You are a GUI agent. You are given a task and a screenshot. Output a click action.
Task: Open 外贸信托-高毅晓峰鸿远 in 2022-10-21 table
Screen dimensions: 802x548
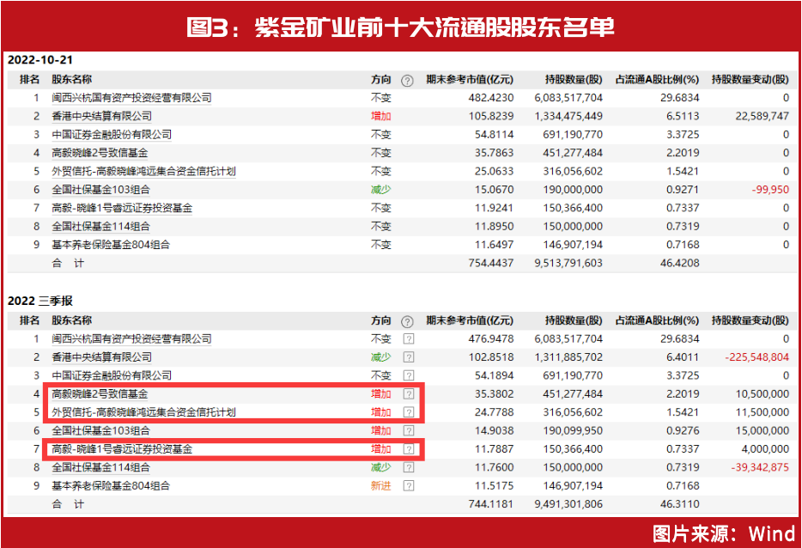(143, 172)
